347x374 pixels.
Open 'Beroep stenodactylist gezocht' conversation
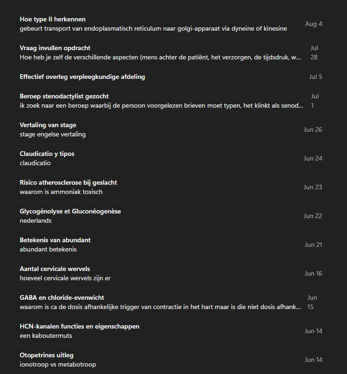64,97
